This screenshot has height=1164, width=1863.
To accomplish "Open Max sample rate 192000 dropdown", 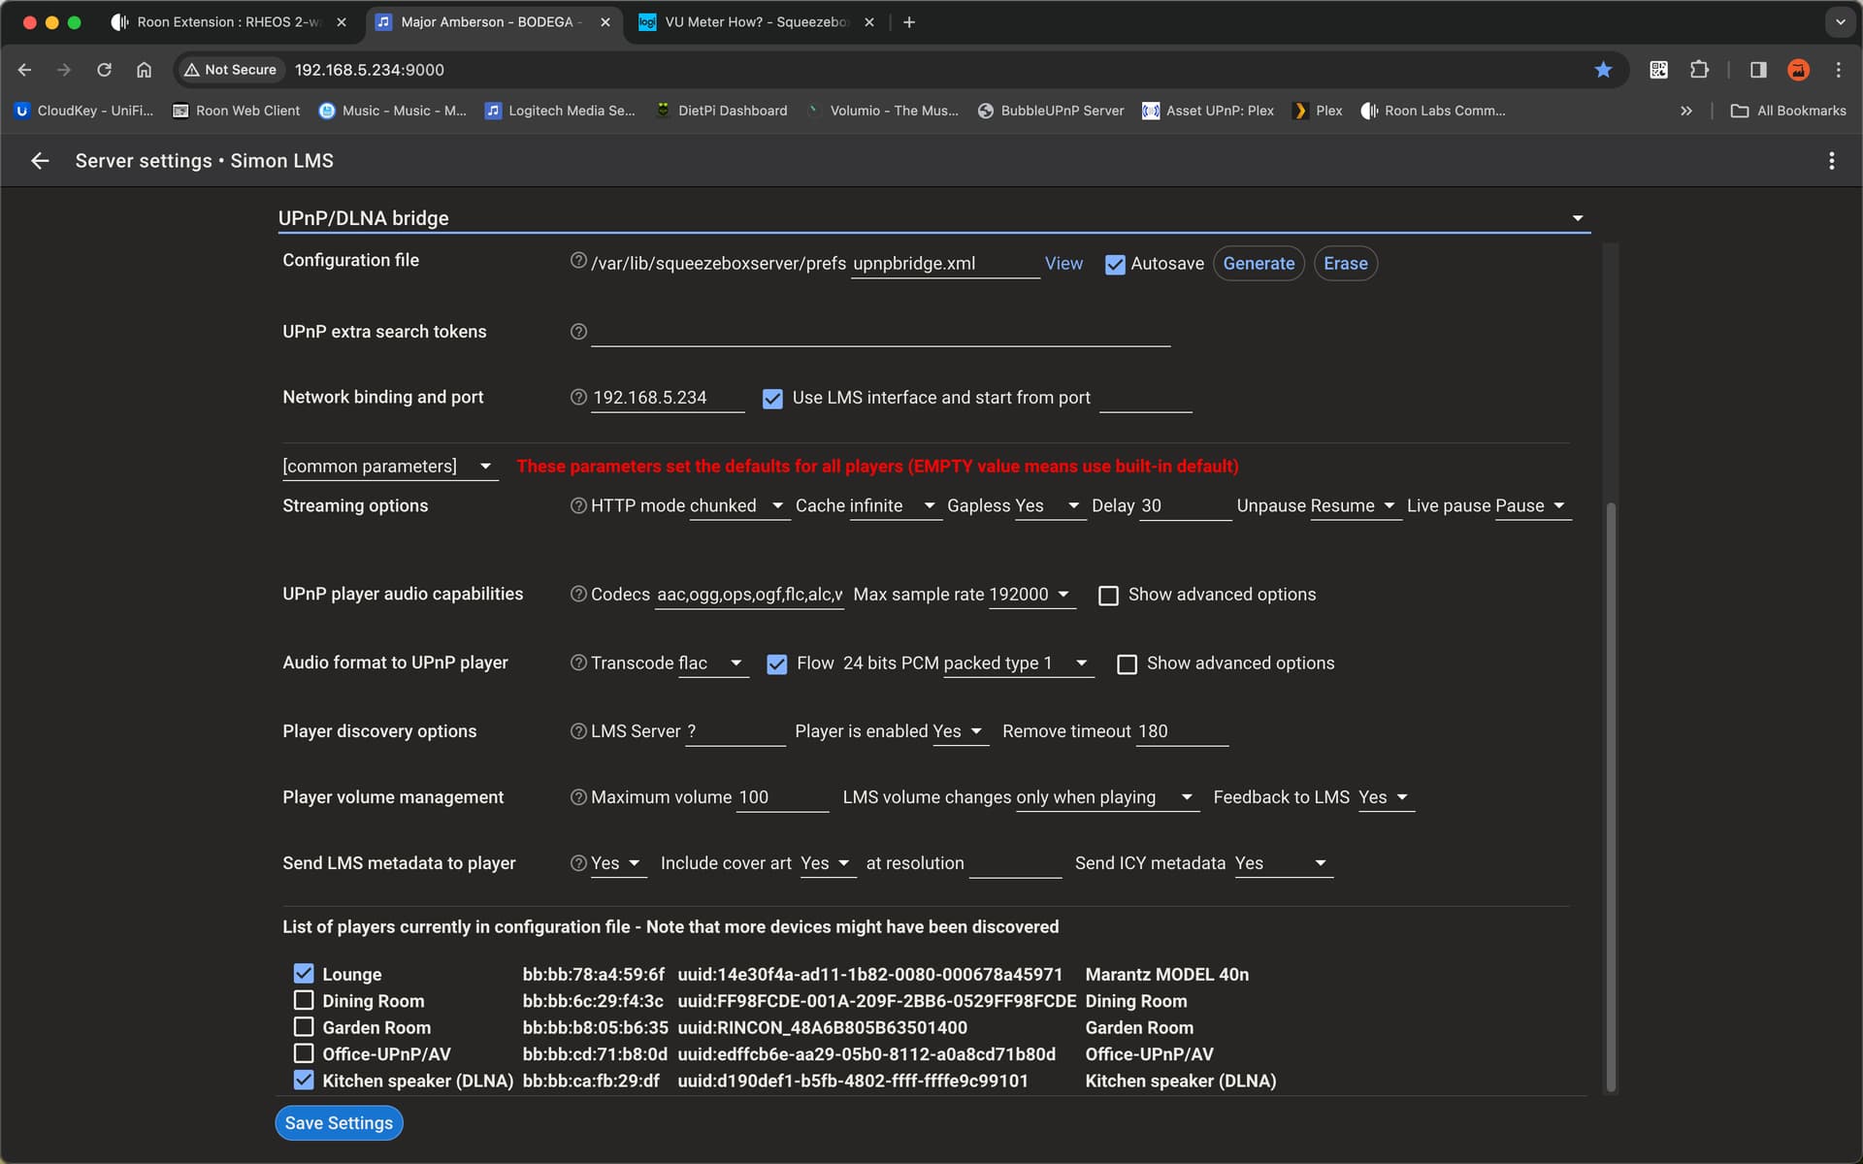I will 1032,594.
